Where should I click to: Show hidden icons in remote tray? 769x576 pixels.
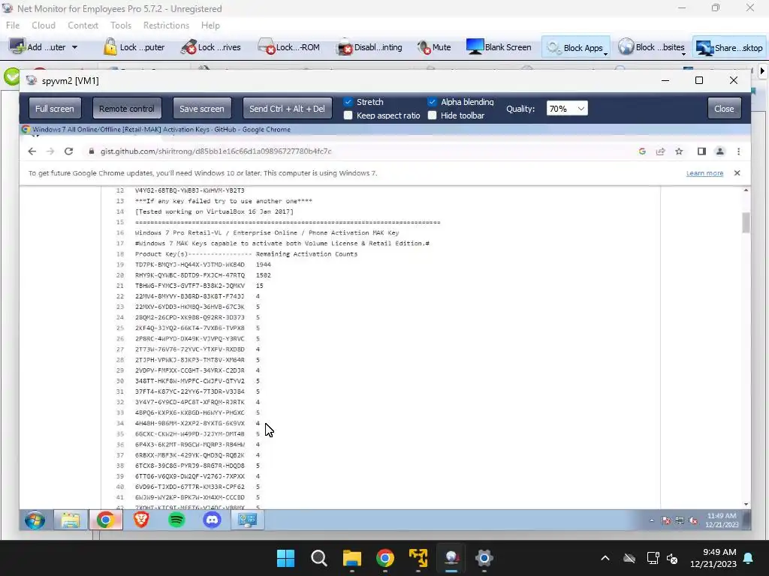click(x=652, y=520)
